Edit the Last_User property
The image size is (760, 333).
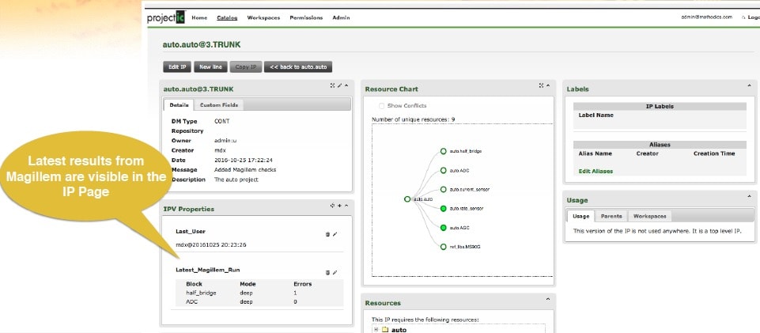click(335, 234)
